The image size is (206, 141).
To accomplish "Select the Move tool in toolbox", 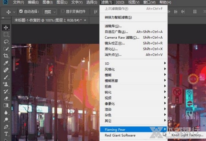I will (x=6, y=28).
